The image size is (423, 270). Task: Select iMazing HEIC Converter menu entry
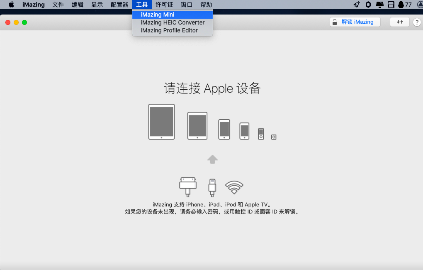click(x=173, y=22)
